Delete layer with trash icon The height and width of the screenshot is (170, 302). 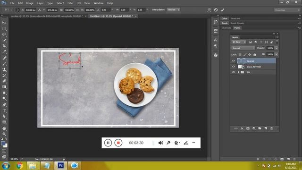[272, 128]
